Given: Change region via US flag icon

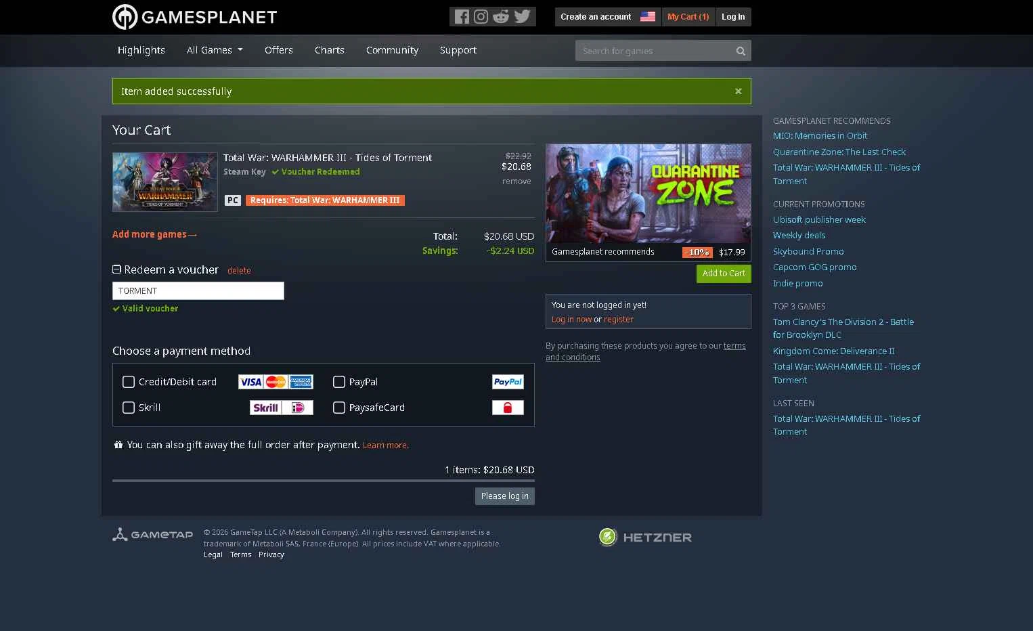Looking at the screenshot, I should pos(648,17).
